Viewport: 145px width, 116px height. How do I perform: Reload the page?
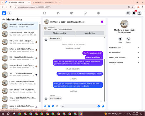11,7
